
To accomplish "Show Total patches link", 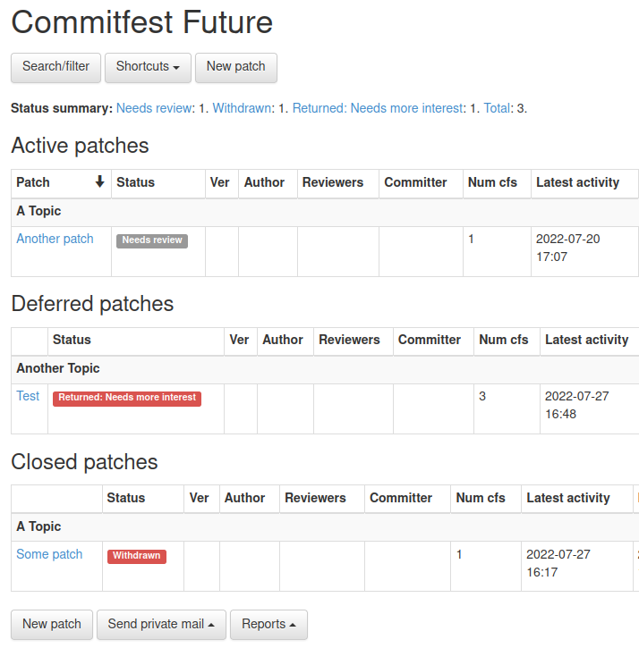I will pyautogui.click(x=498, y=108).
